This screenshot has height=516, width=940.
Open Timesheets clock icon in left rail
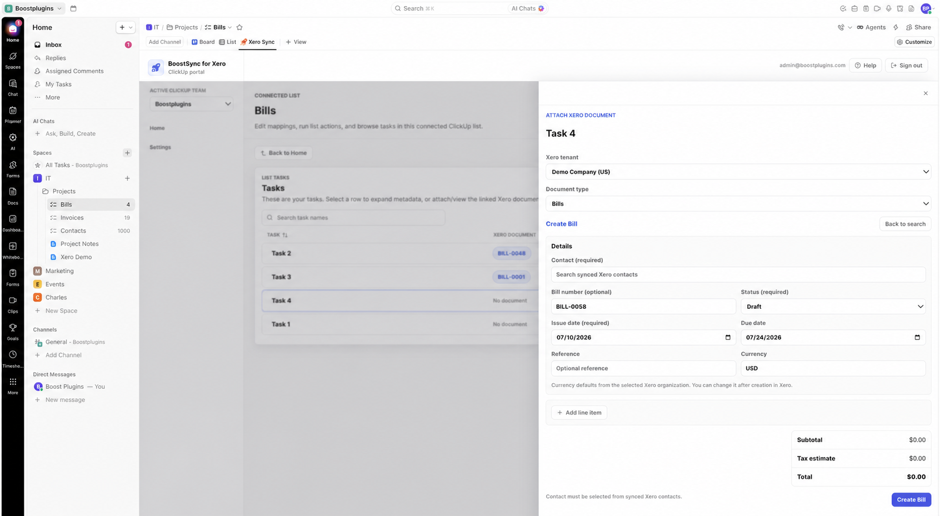(x=13, y=359)
